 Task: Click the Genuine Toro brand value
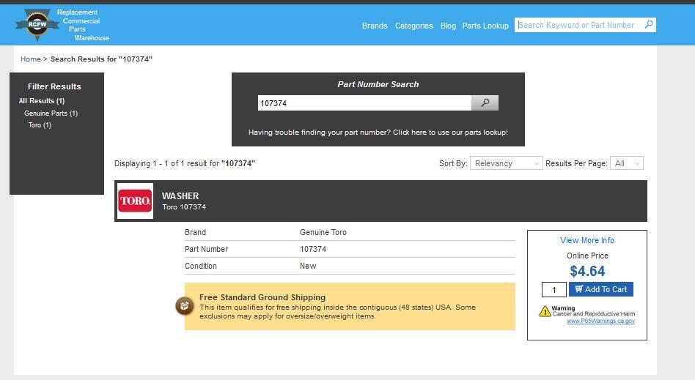(323, 232)
